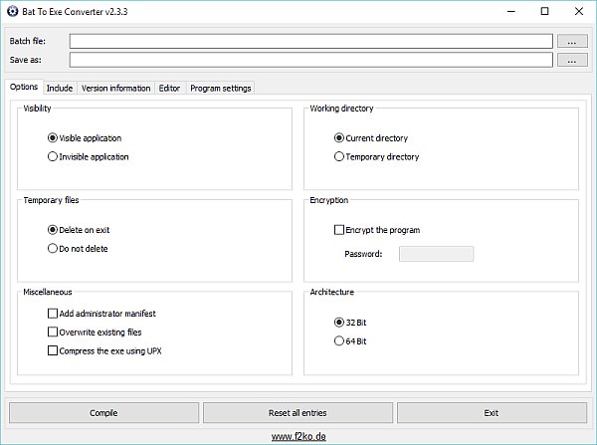The width and height of the screenshot is (597, 445).
Task: Open the Version information tab
Action: [x=115, y=88]
